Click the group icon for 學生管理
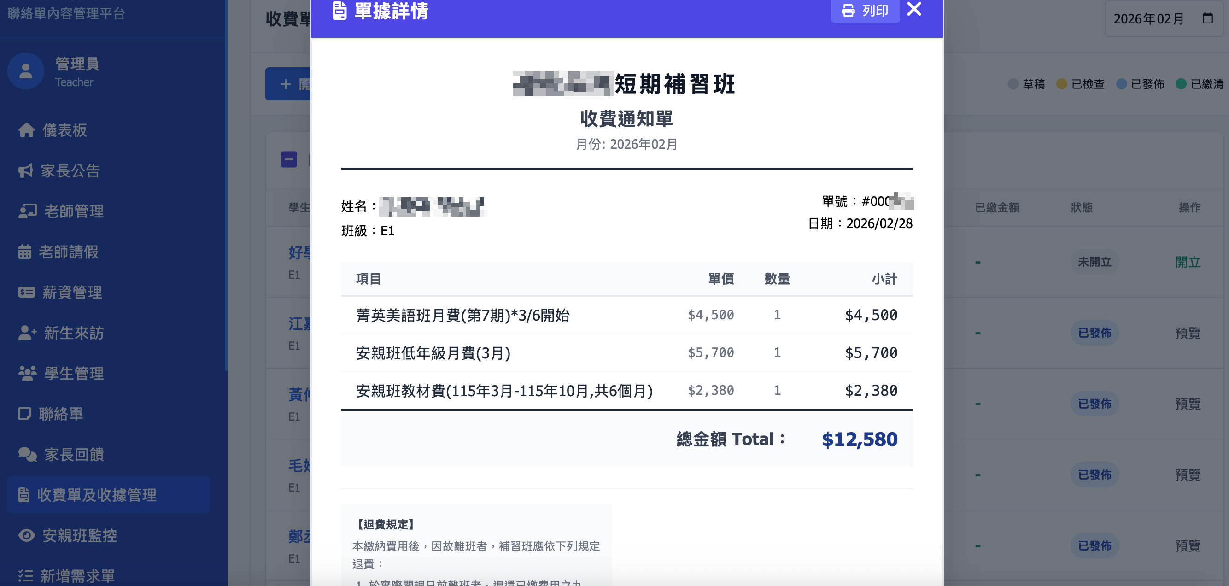Viewport: 1229px width, 586px height. [28, 373]
